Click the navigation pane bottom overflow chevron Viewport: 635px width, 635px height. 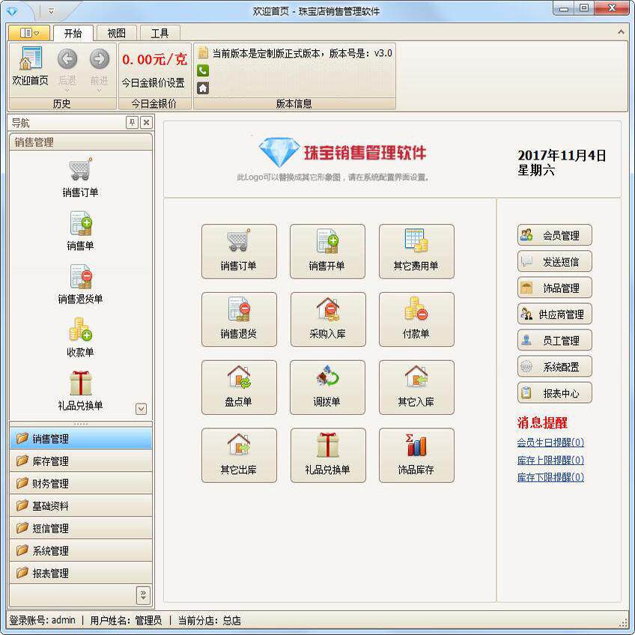point(143,595)
